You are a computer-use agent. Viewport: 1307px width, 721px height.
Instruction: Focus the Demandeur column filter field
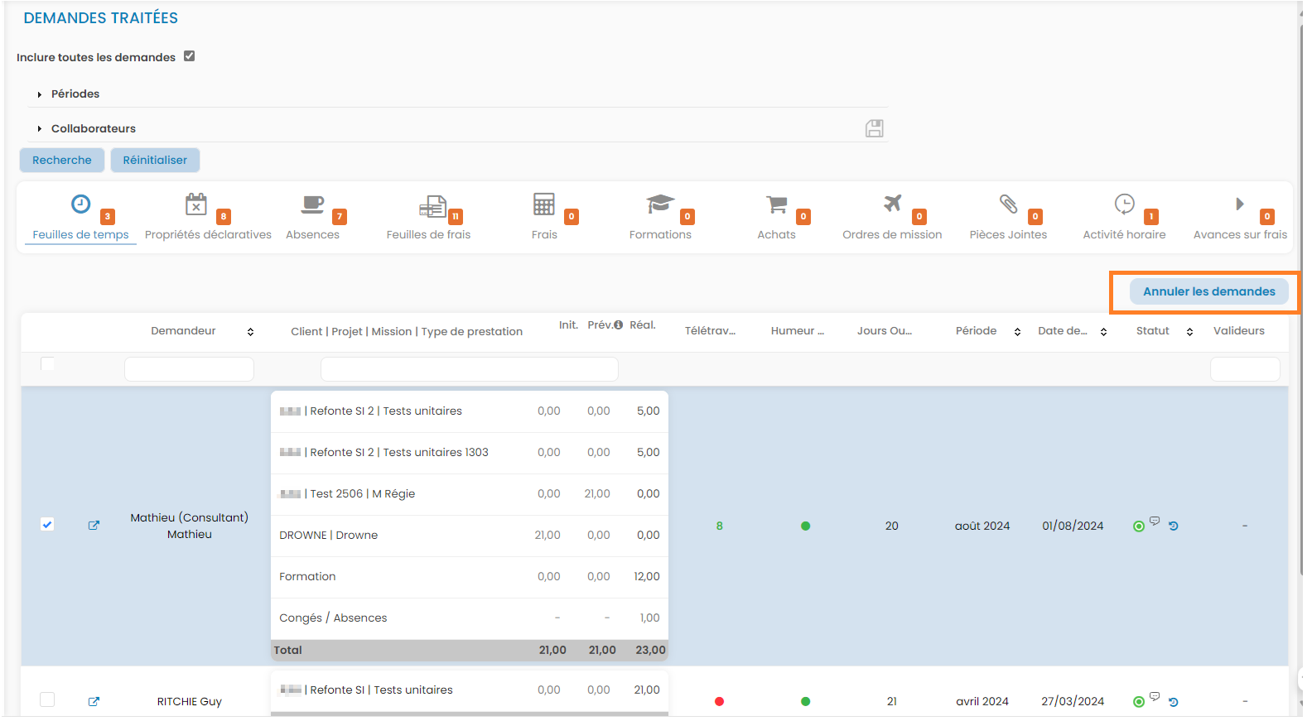(x=189, y=369)
